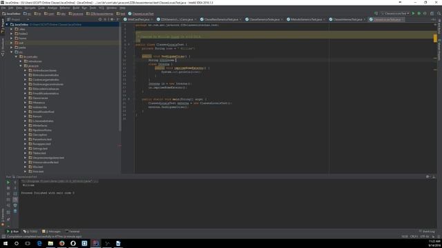Open Run panel gear settings
442x248 pixels.
click(427, 176)
